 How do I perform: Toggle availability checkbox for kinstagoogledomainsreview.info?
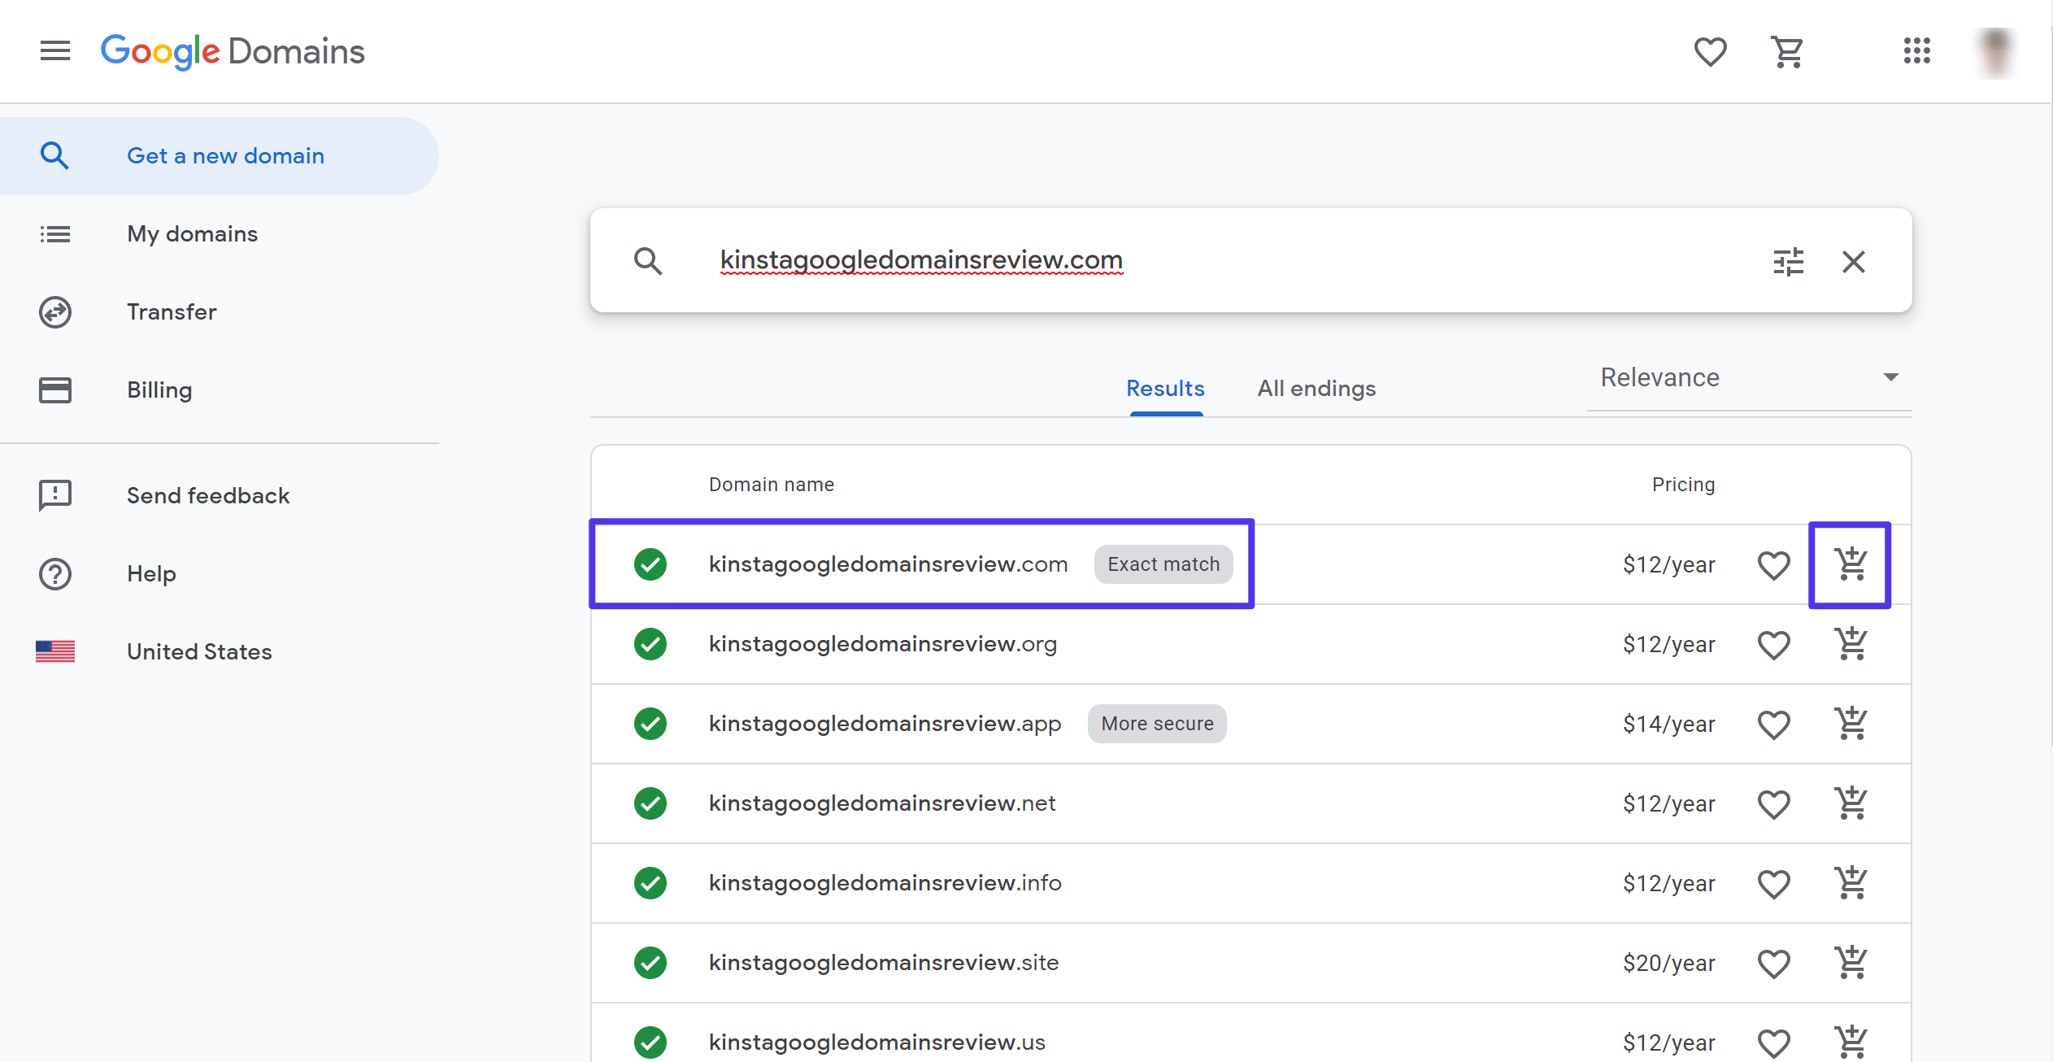pos(650,881)
